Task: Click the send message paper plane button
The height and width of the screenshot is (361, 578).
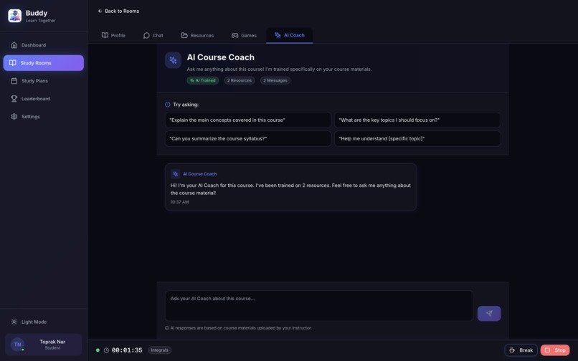Action: [489, 314]
